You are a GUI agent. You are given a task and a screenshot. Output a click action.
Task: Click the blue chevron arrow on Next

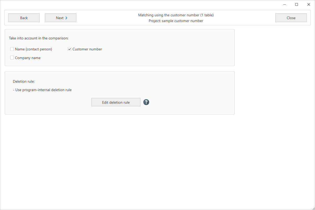[x=66, y=18]
